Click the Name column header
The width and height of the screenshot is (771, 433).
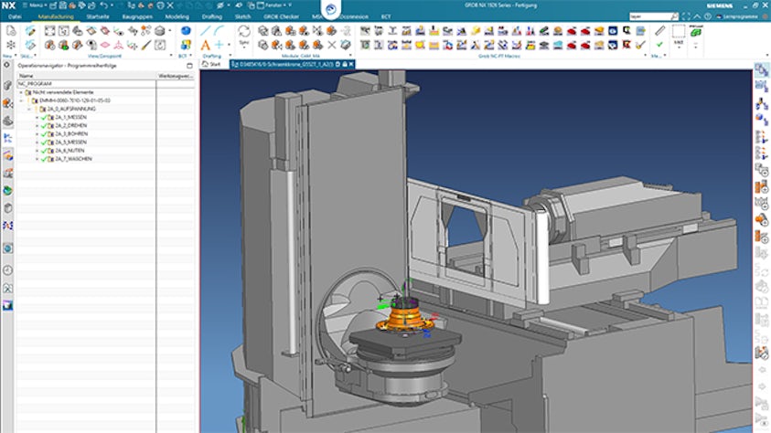pos(87,76)
